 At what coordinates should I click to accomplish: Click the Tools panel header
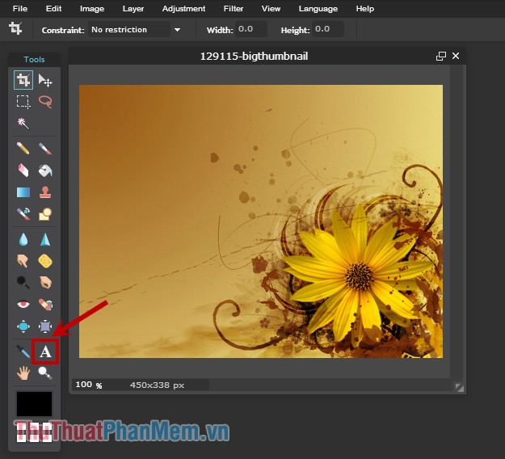[34, 60]
